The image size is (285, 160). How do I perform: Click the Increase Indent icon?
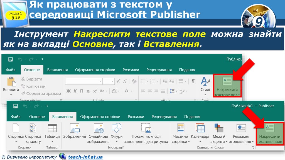point(172,81)
